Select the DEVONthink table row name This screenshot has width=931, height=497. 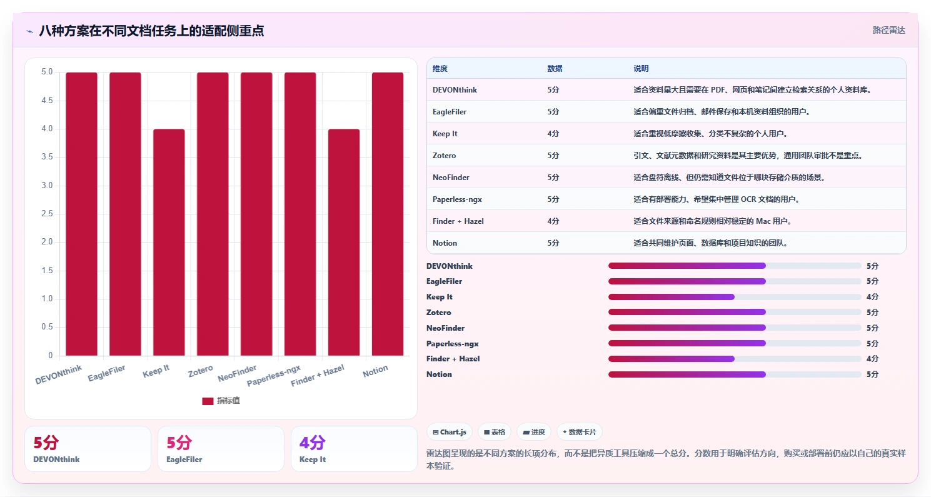tap(455, 90)
